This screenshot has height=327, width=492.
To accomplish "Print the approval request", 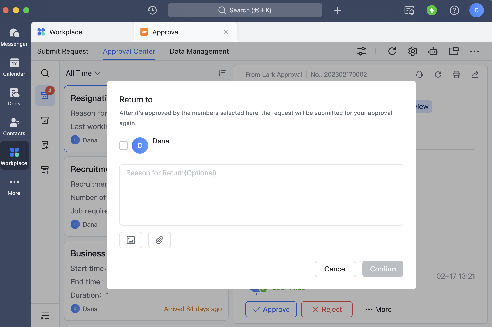I will (x=456, y=75).
